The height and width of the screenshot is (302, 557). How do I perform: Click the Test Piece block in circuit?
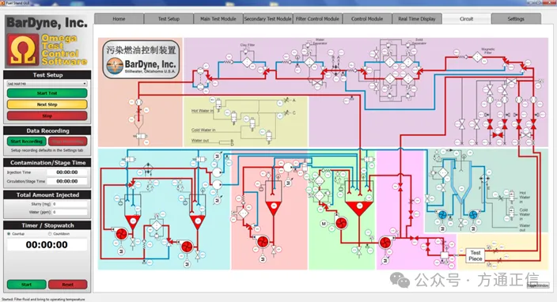coord(475,255)
